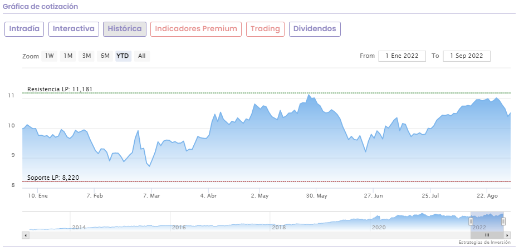Image resolution: width=519 pixels, height=251 pixels.
Task: Click the horizontal scrollbar thumb grip
Action: tap(487, 235)
